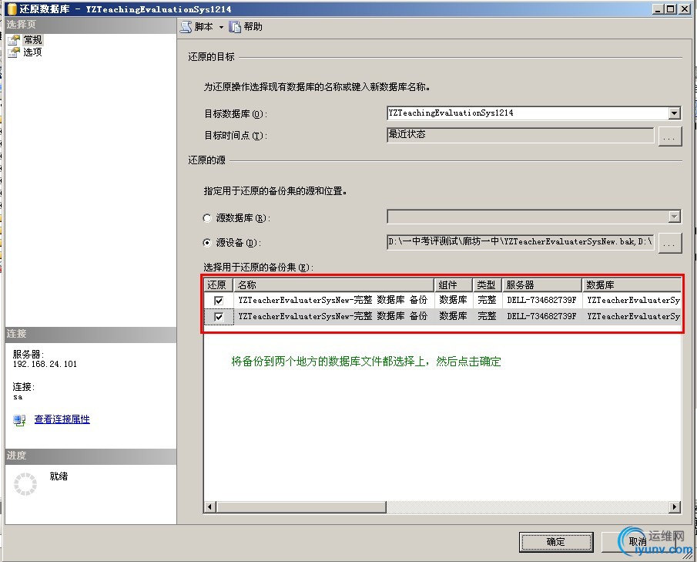The height and width of the screenshot is (562, 697).
Task: Select second row backup name cell
Action: tap(333, 316)
